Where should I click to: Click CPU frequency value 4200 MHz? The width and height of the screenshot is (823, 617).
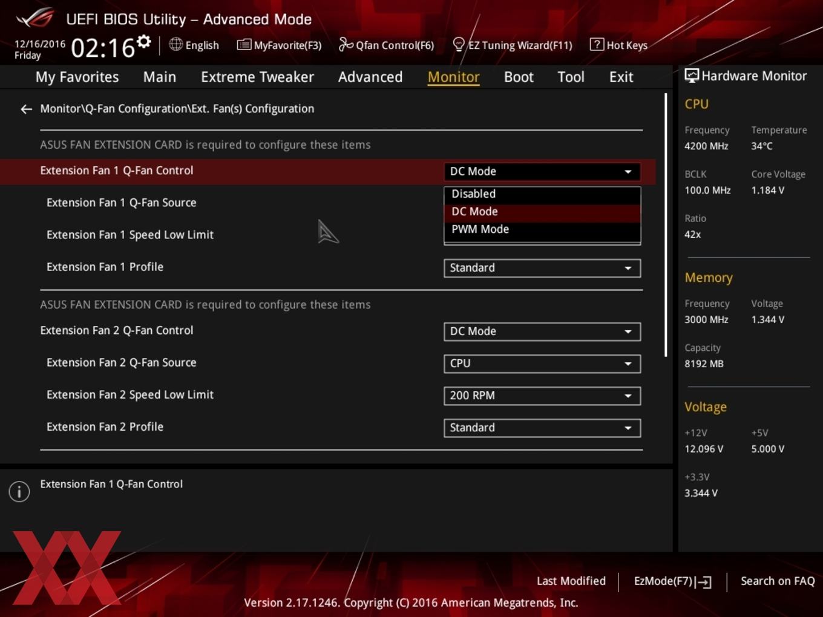[x=706, y=146]
